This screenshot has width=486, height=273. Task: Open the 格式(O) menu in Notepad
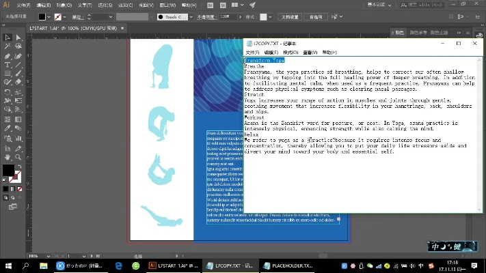coord(290,53)
